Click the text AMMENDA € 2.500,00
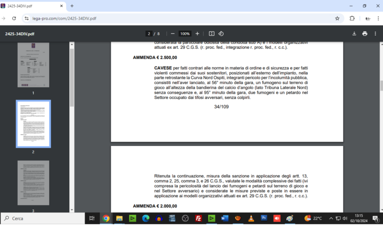This screenshot has height=230, width=383. (x=155, y=57)
